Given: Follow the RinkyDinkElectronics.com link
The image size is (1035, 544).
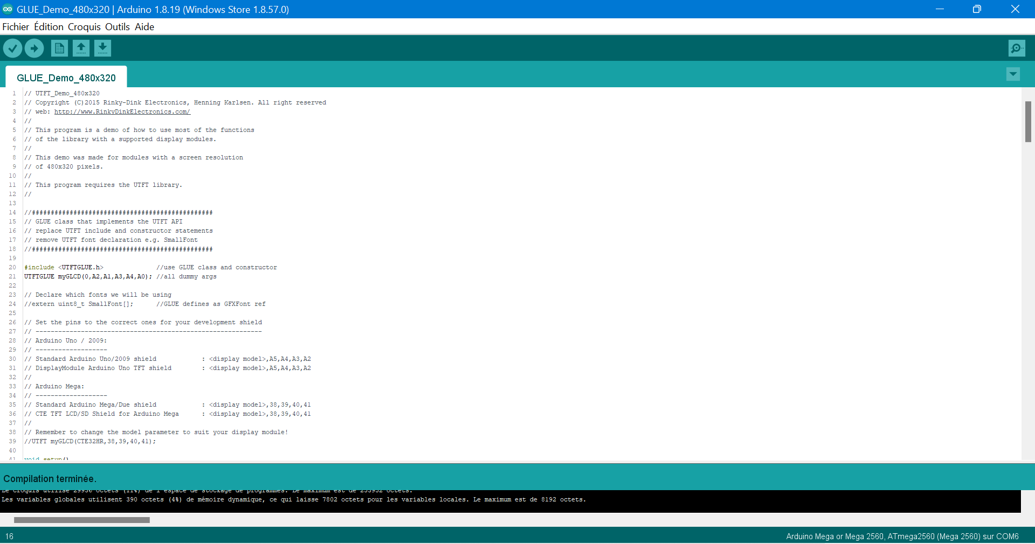Looking at the screenshot, I should [122, 112].
